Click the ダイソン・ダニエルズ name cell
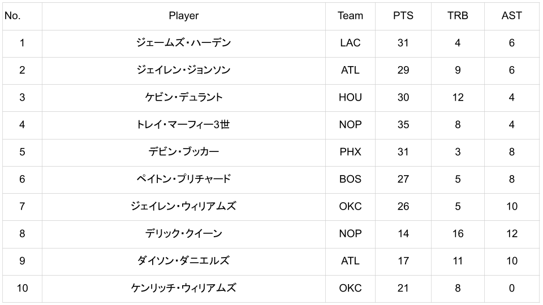Image resolution: width=543 pixels, height=305 pixels. [183, 260]
